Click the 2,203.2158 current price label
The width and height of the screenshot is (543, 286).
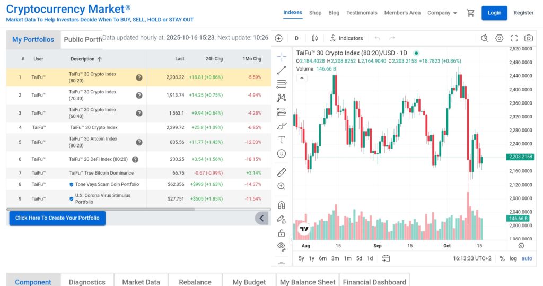point(520,157)
